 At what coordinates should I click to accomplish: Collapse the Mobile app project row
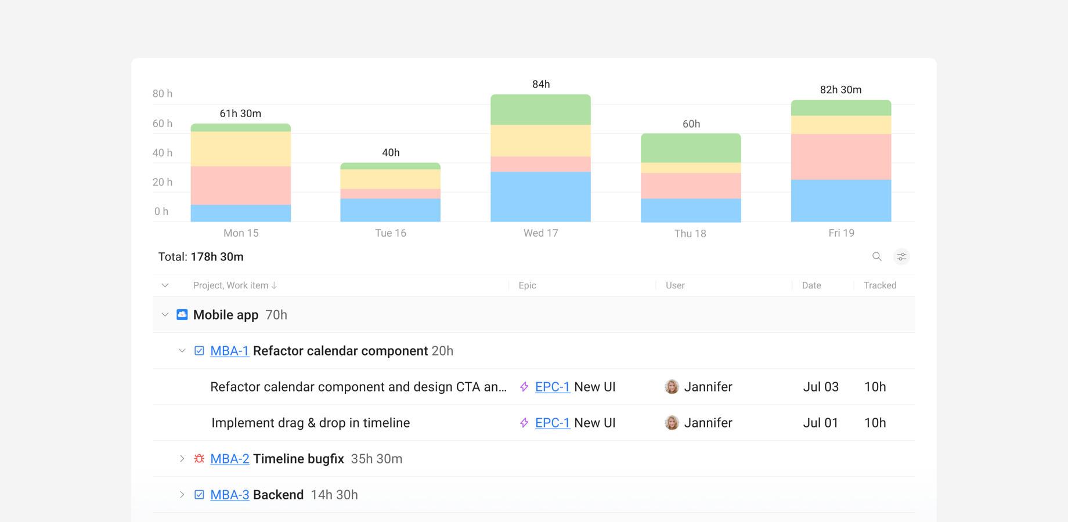[165, 315]
